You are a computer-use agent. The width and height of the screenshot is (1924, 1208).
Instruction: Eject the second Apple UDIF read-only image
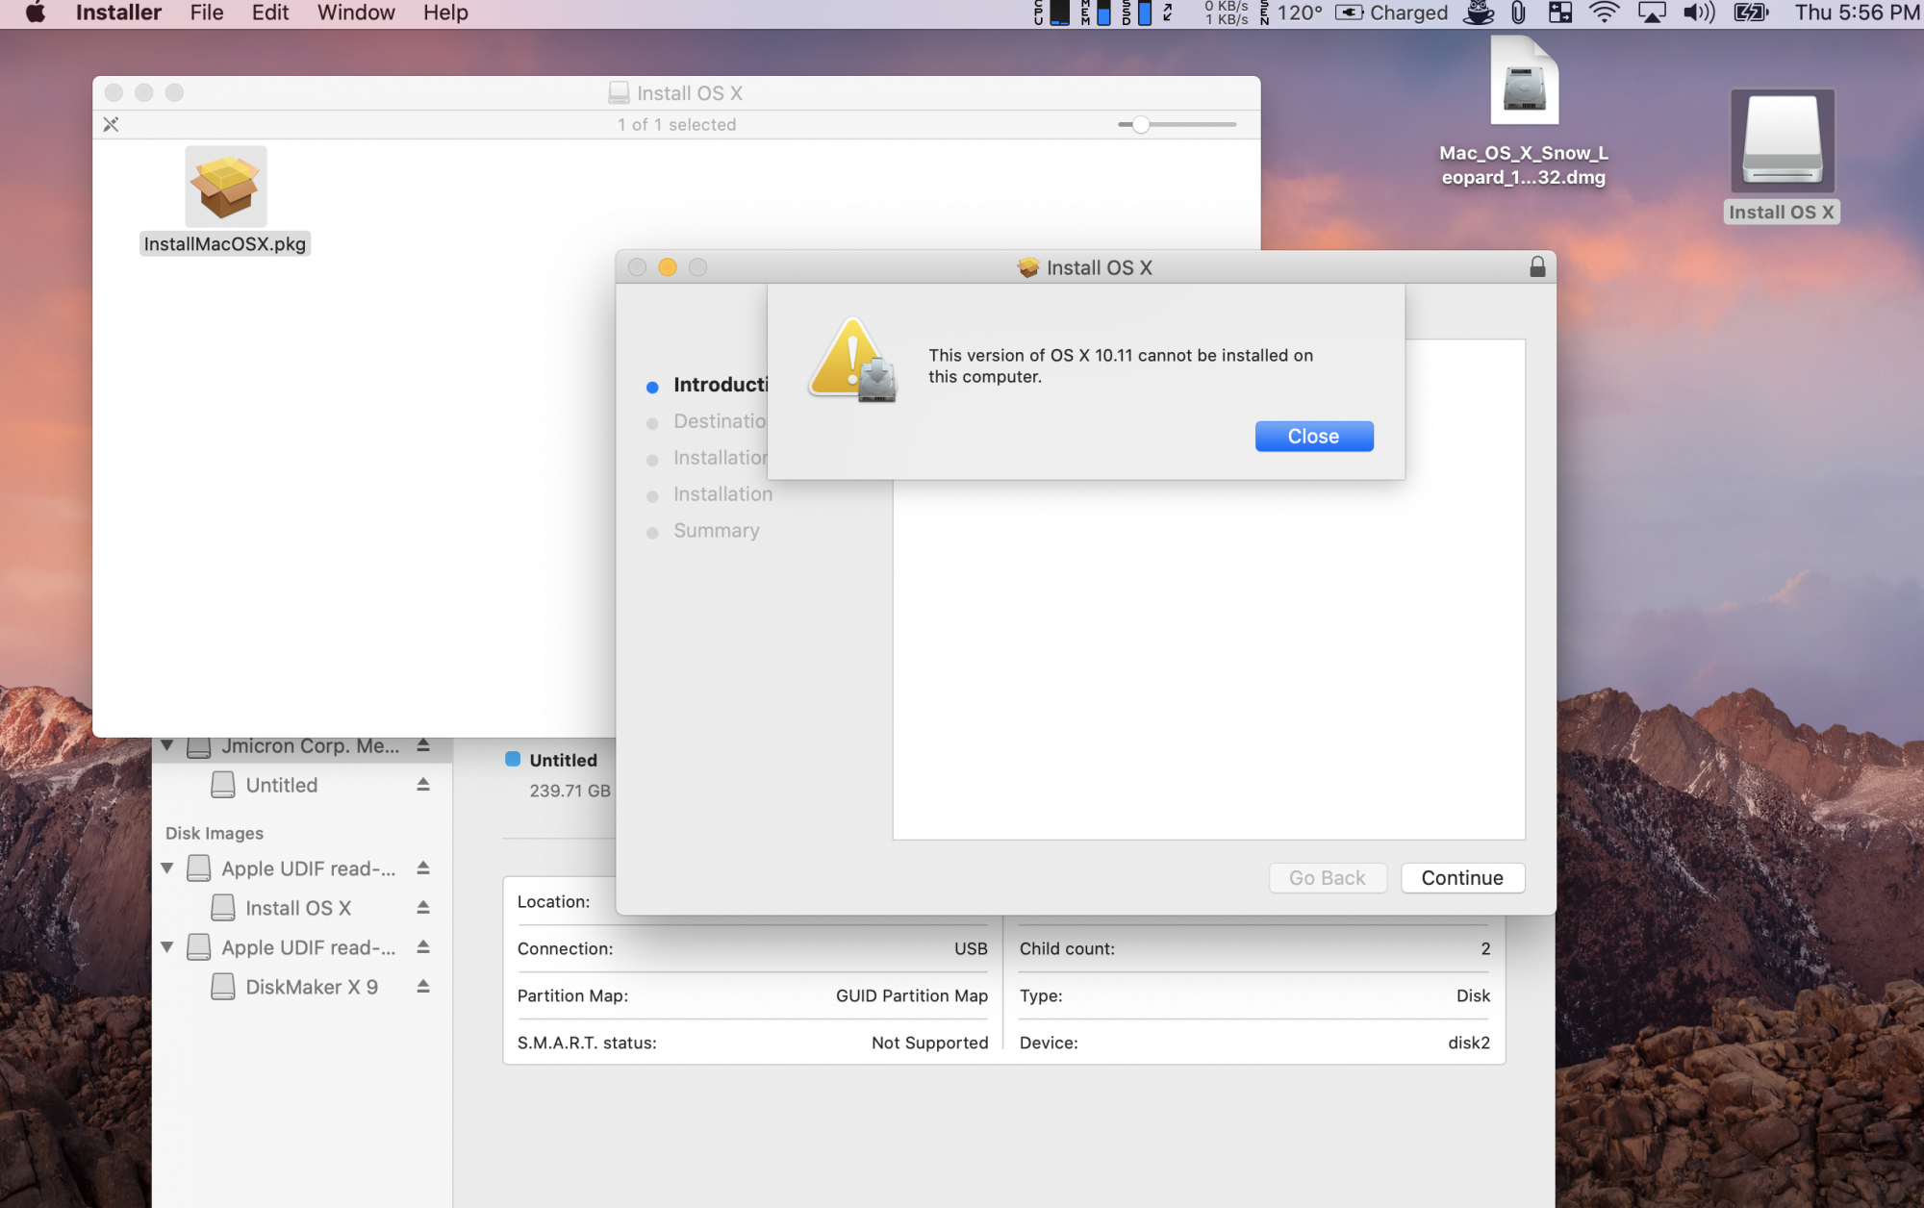pyautogui.click(x=422, y=947)
